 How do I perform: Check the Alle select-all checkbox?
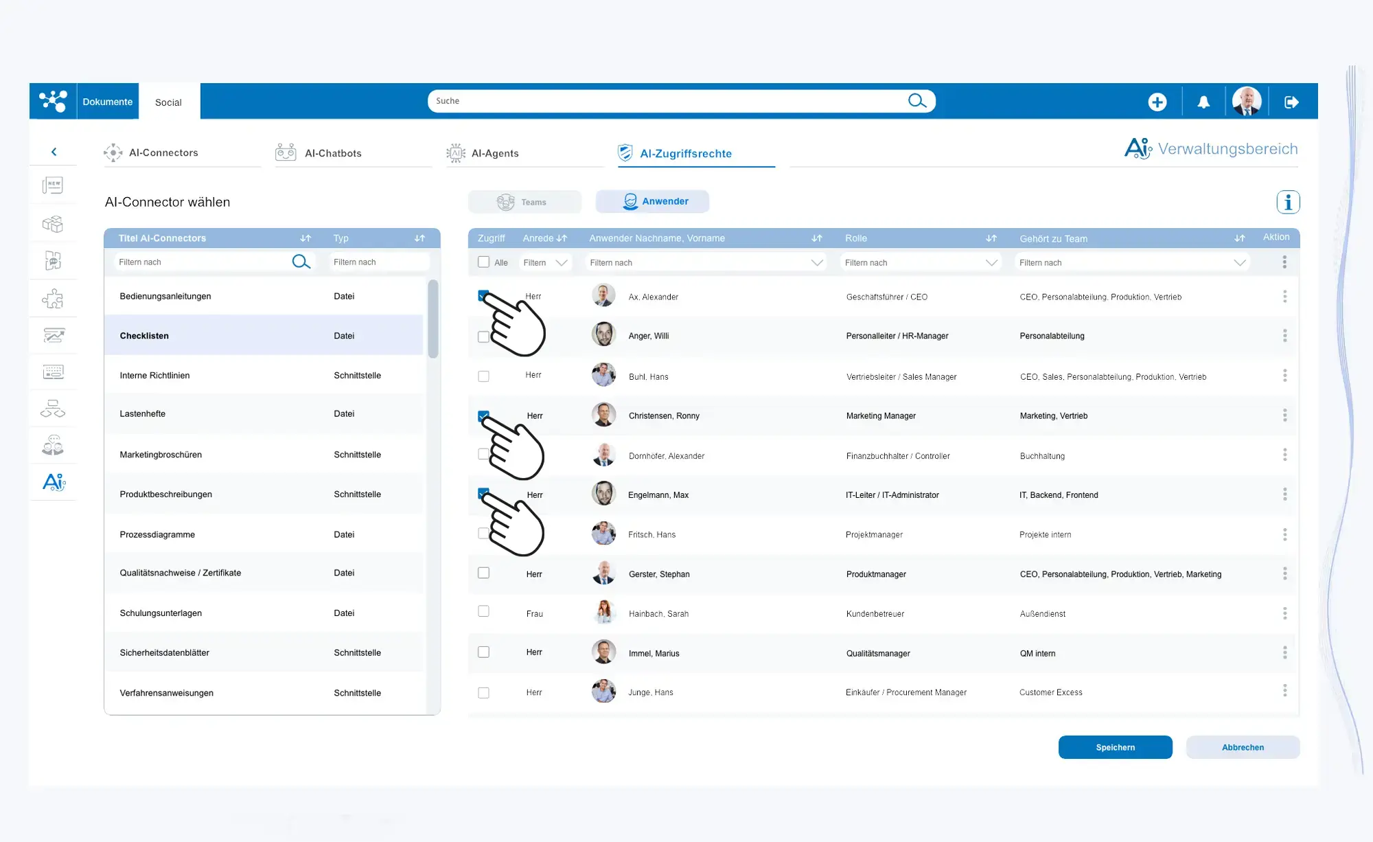tap(483, 262)
